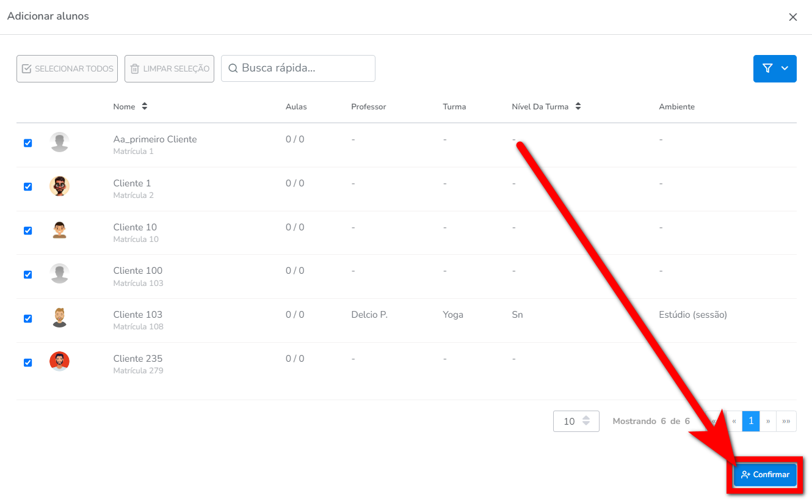The width and height of the screenshot is (812, 501).
Task: Click the Cliente 100 avatar
Action: pos(59,274)
